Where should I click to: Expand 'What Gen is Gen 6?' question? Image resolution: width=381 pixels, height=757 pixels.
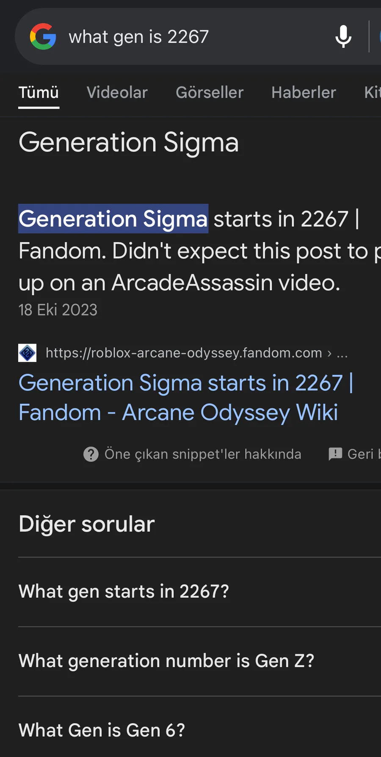point(102,730)
